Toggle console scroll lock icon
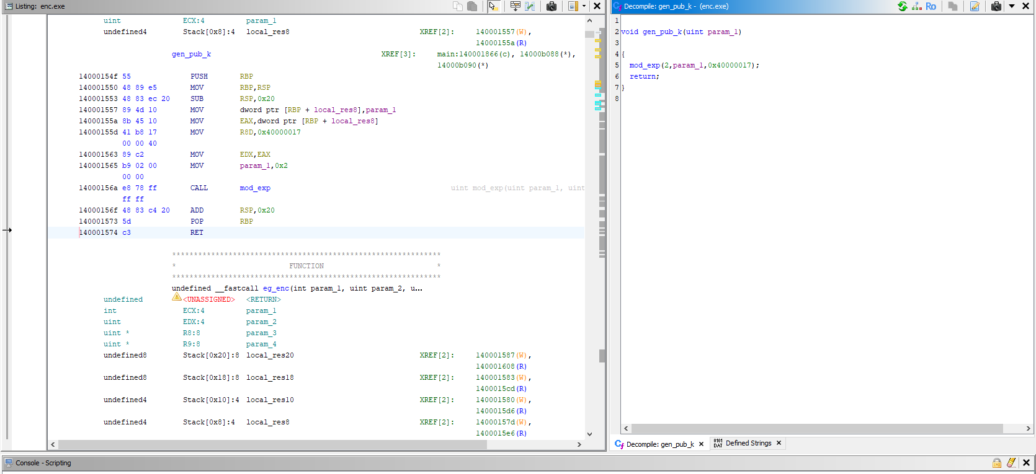The image size is (1036, 474). (x=996, y=463)
